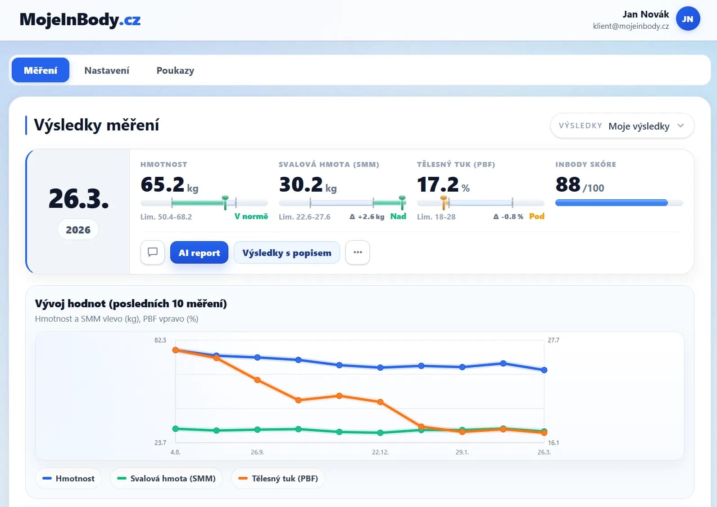
Task: Click the 29.1. axis label
Action: point(462,452)
